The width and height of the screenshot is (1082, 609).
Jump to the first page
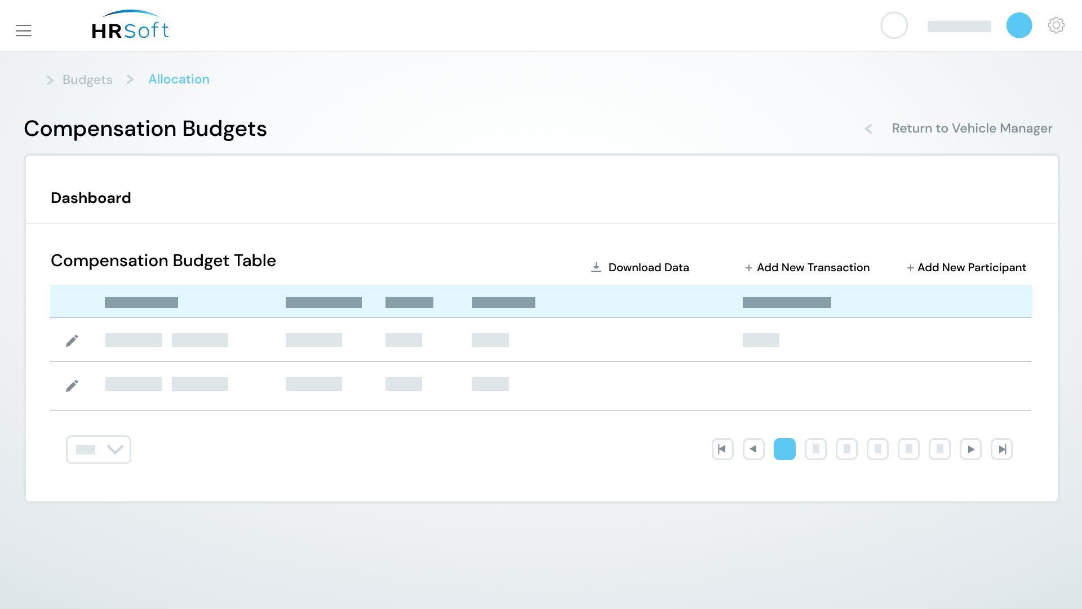click(x=722, y=449)
